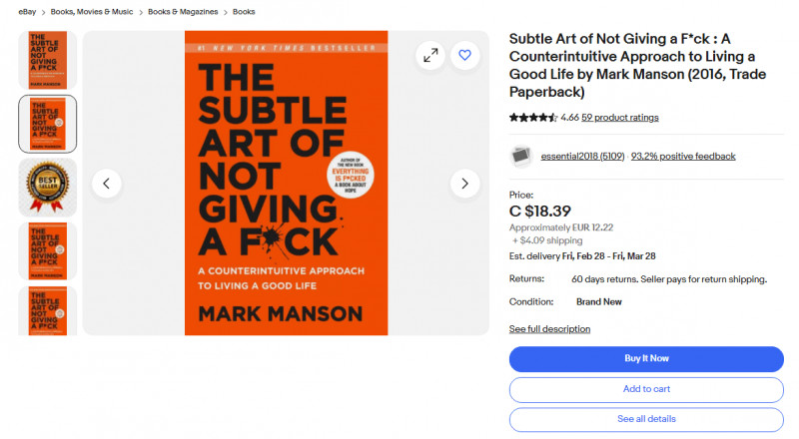Click the seller avatar icon

click(x=521, y=156)
